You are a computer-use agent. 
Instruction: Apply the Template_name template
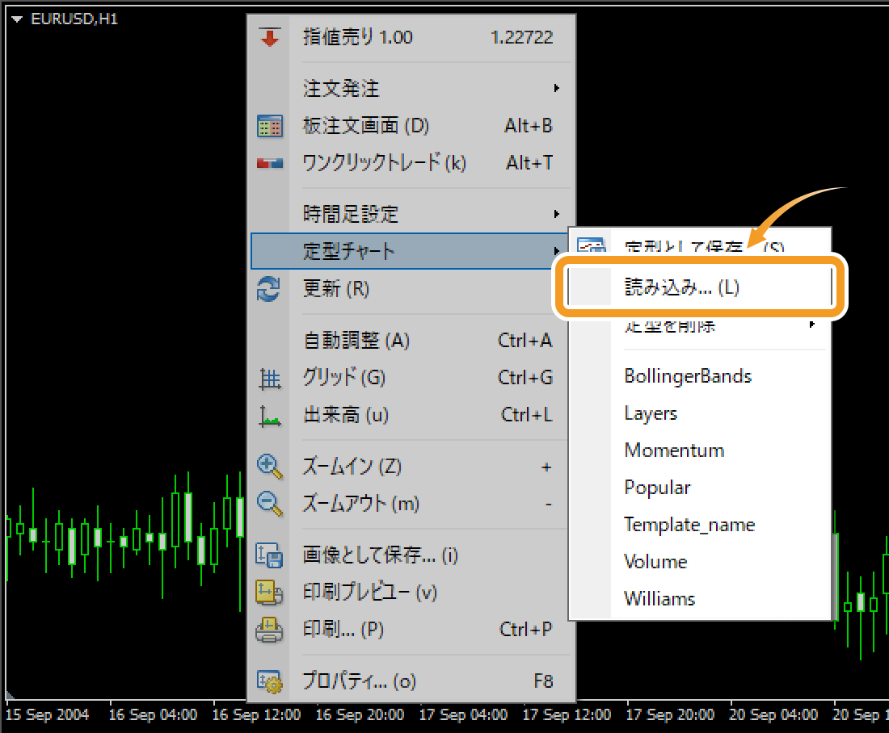[700, 525]
